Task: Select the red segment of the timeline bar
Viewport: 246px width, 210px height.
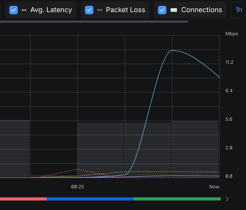Action: [23, 199]
